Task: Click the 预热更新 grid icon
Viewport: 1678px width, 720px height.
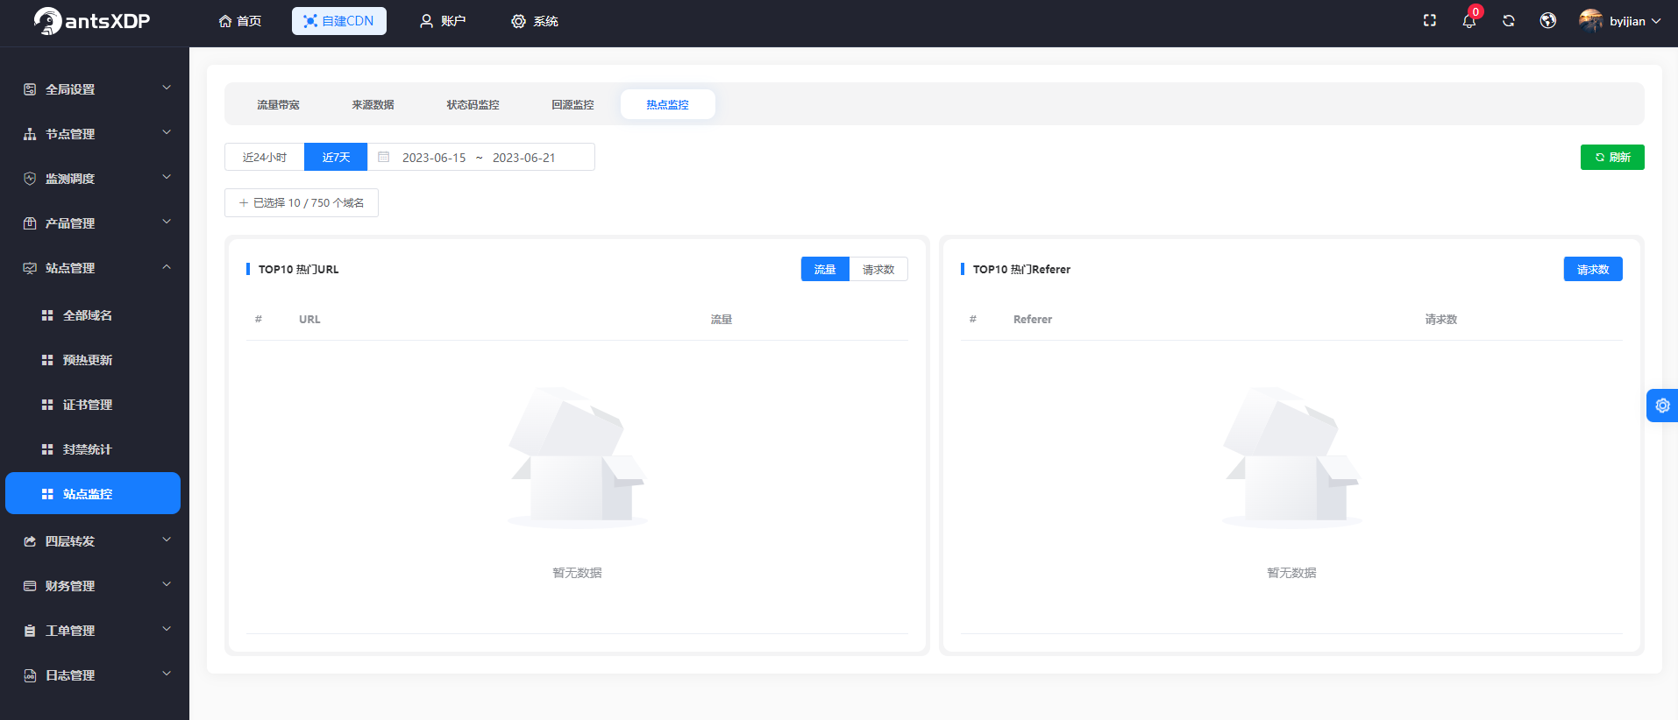Action: click(x=47, y=360)
